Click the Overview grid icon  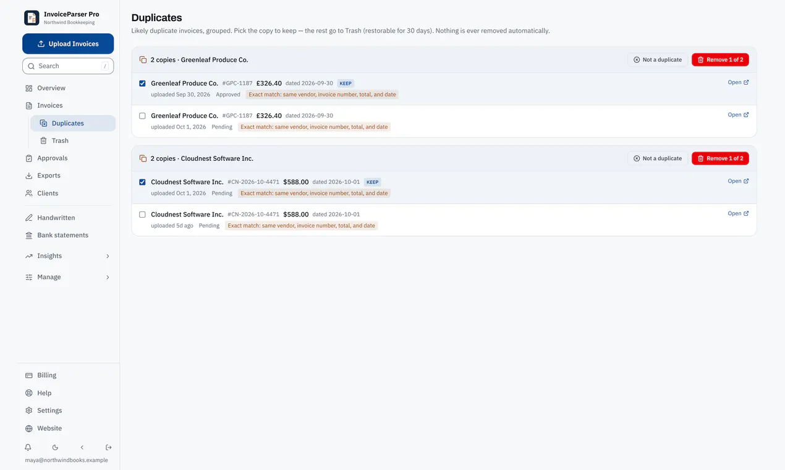tap(28, 88)
